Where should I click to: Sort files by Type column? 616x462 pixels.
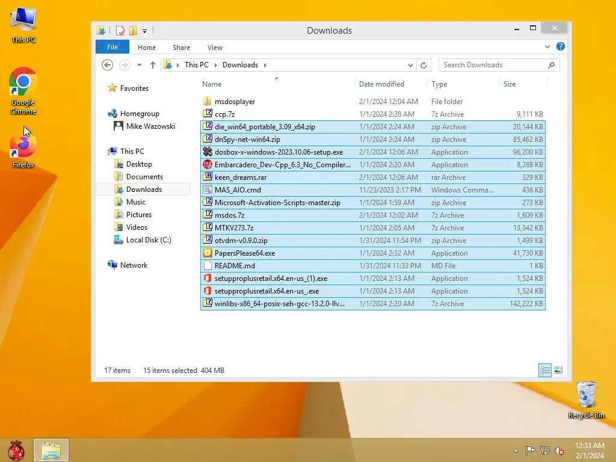[x=463, y=84]
